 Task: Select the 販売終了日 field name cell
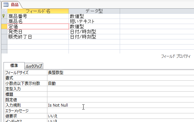pos(38,37)
